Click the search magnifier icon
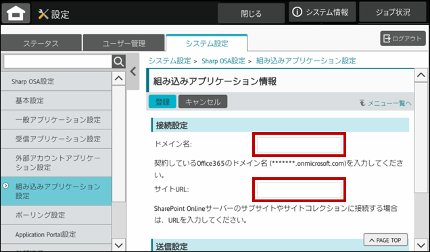 [119, 61]
